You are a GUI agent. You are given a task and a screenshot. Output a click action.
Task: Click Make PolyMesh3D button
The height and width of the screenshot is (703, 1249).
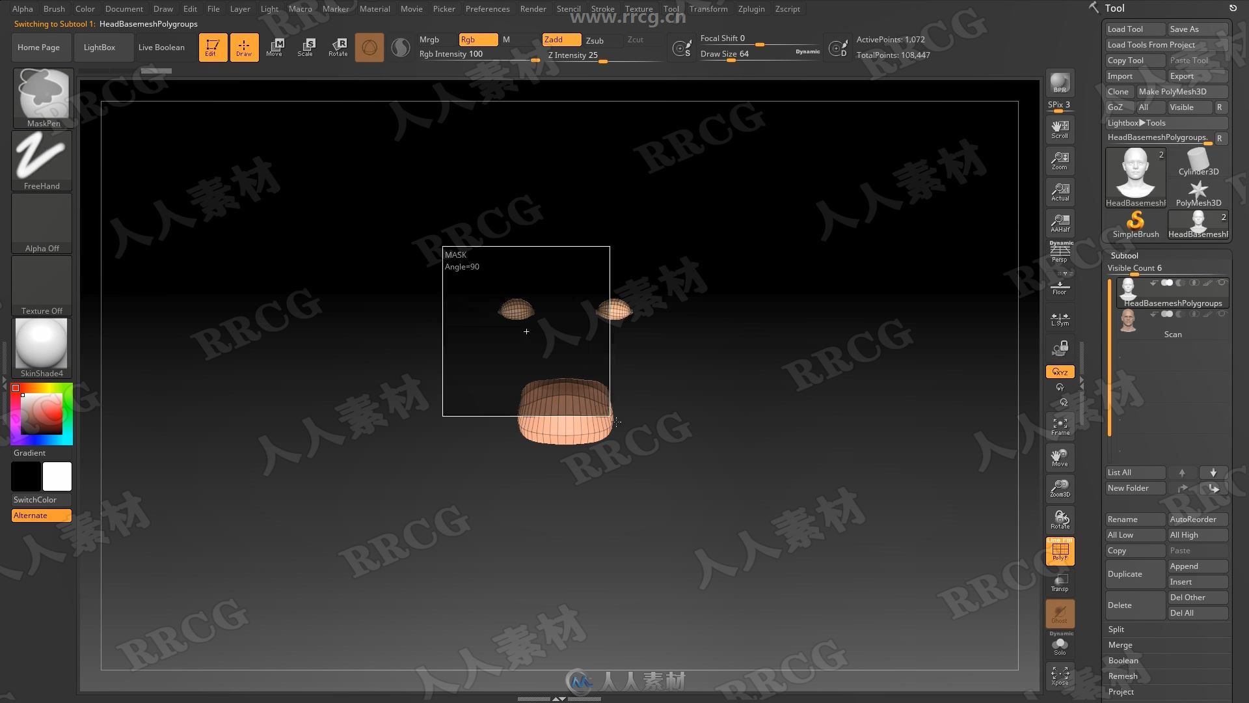coord(1182,92)
